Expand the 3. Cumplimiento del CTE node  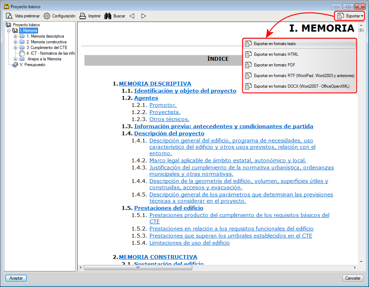point(15,47)
